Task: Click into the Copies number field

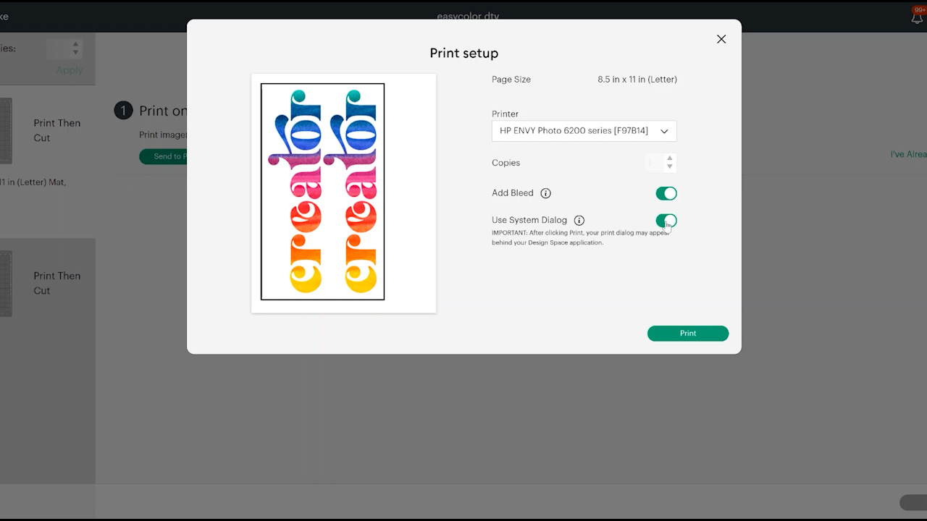Action: pyautogui.click(x=654, y=163)
